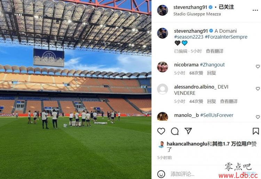The image size is (261, 179).
Task: Open the three-dot more options menu
Action: click(255, 10)
